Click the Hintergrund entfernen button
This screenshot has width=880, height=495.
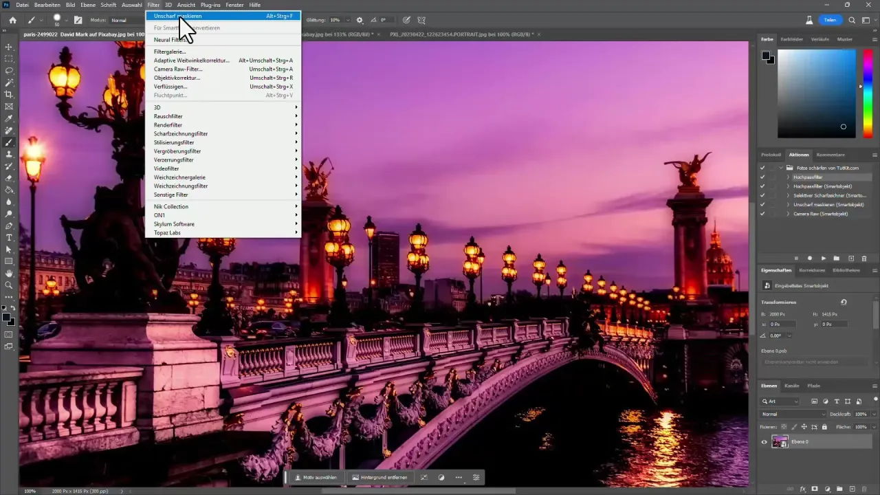coord(379,477)
